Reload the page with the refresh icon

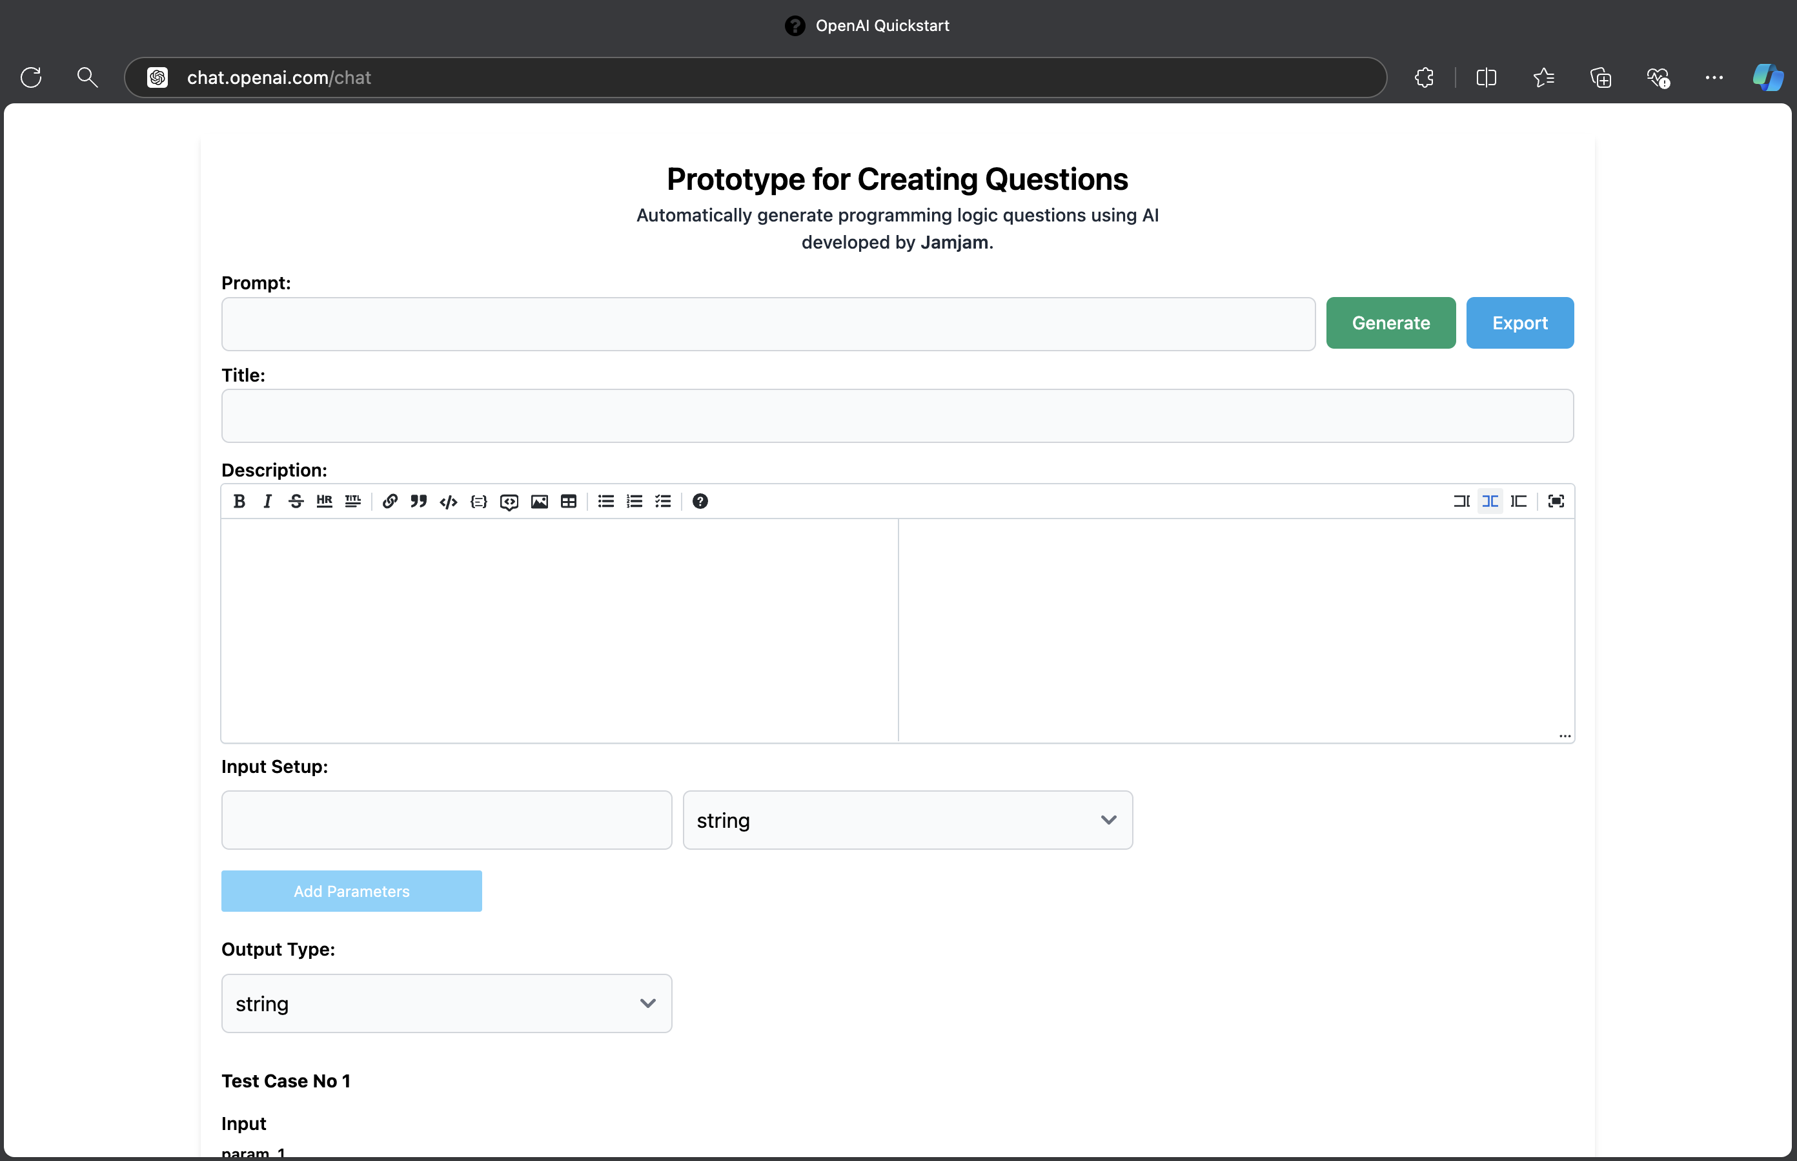coord(31,77)
